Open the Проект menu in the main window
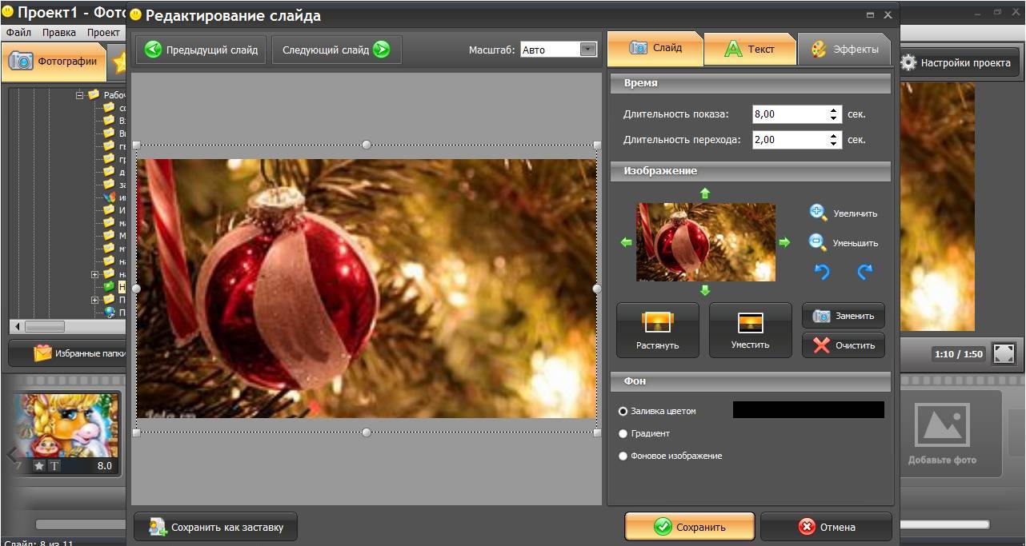 103,33
